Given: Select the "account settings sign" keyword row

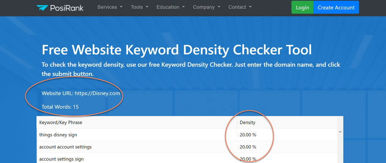Looking at the screenshot, I should point(61,159).
